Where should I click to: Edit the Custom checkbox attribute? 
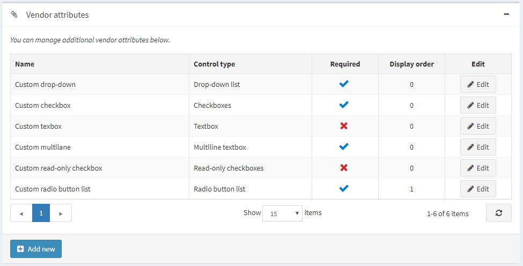point(478,106)
